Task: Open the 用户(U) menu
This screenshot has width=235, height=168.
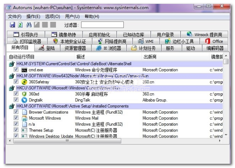Action: pos(72,16)
